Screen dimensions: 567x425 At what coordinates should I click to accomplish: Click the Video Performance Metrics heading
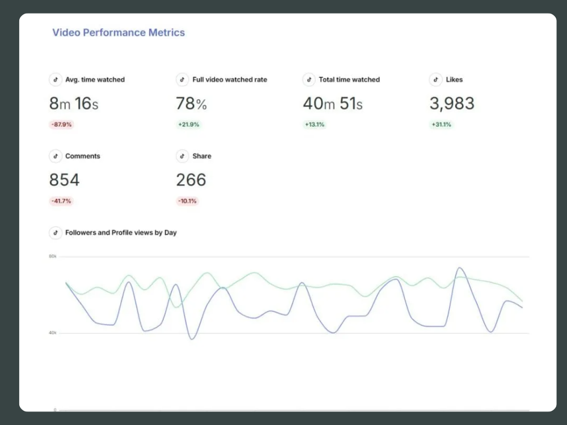[x=119, y=32]
